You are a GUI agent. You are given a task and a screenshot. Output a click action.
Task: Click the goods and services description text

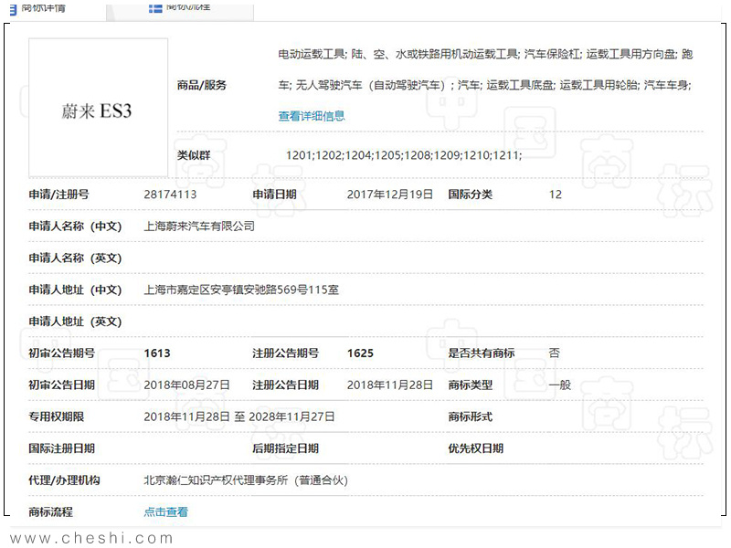tap(485, 70)
